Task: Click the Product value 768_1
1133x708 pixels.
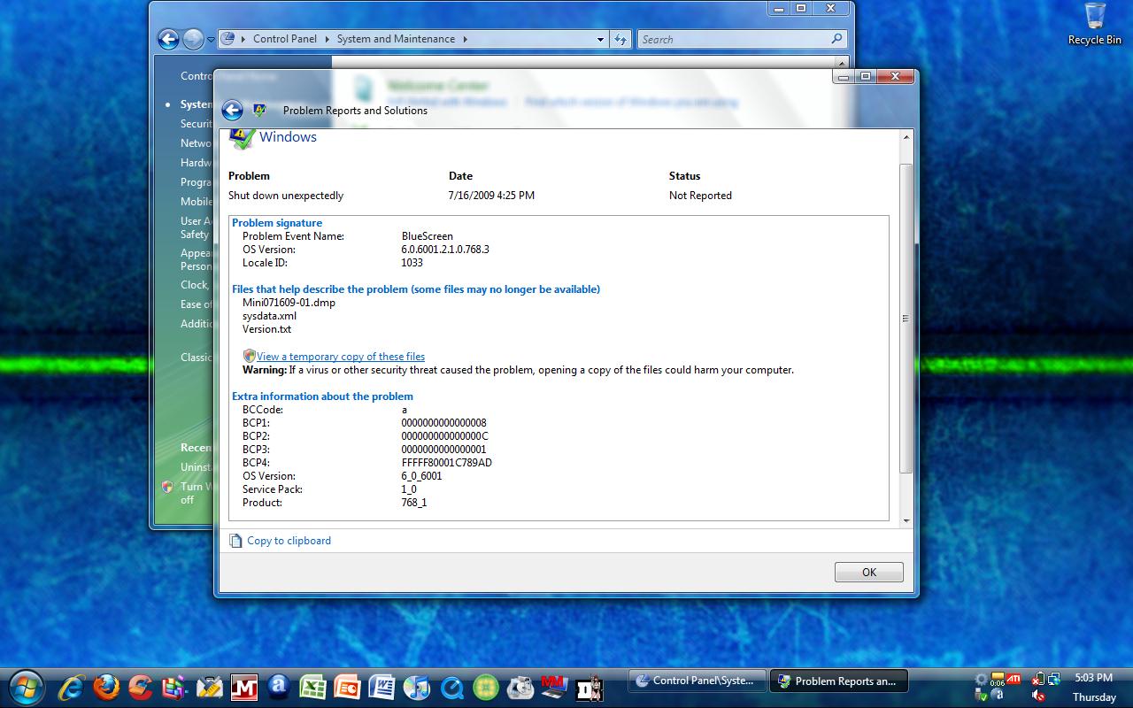Action: [413, 503]
